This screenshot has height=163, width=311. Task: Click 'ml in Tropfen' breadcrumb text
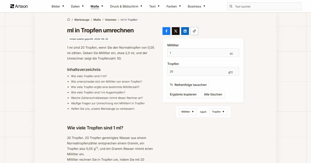coord(129,20)
